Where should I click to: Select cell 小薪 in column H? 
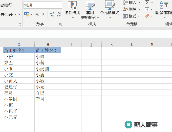[x=48, y=62]
